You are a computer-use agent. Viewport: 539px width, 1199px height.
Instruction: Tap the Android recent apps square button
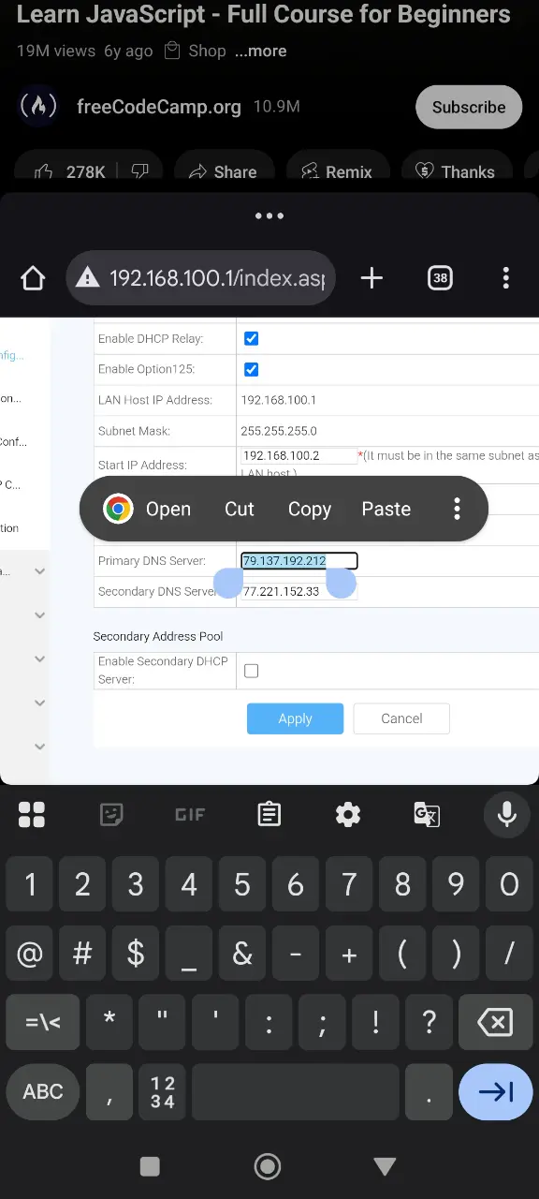click(150, 1166)
